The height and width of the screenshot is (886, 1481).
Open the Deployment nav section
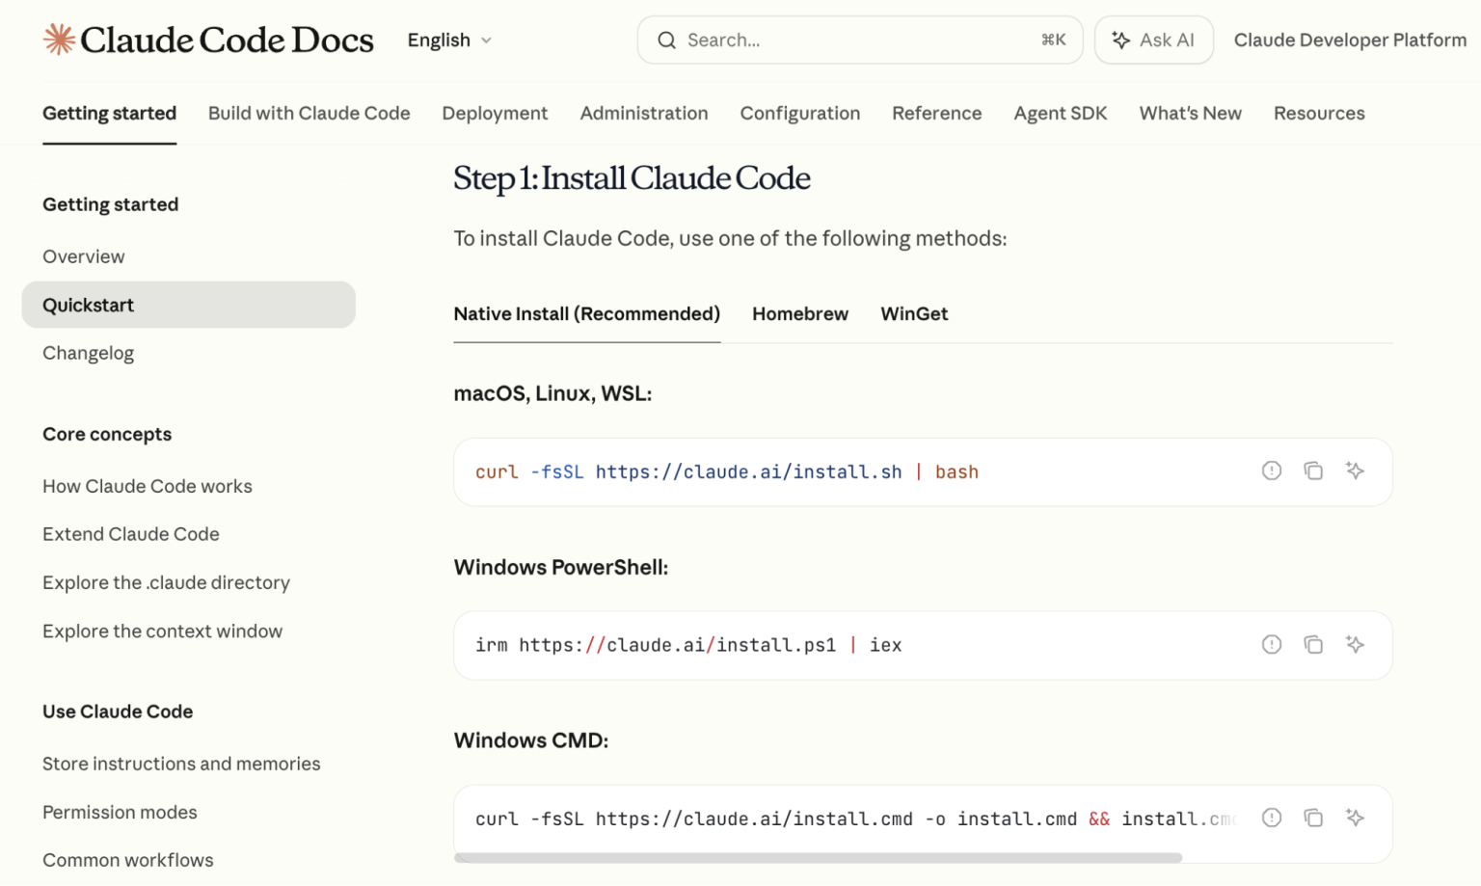point(495,114)
